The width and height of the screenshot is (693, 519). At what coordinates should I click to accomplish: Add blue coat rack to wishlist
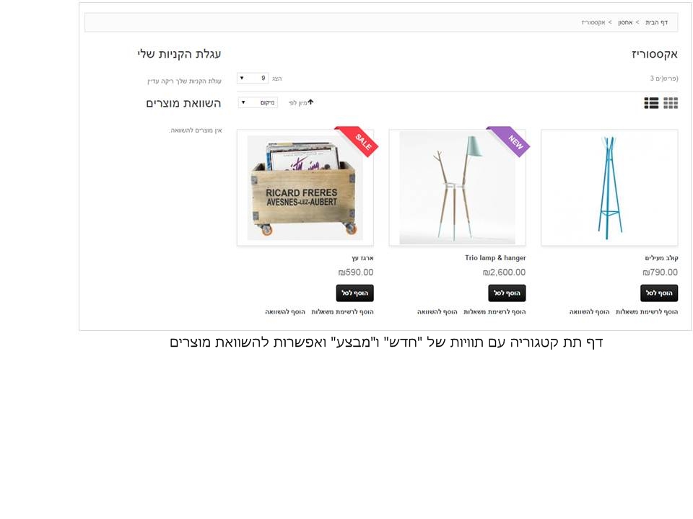(x=647, y=311)
